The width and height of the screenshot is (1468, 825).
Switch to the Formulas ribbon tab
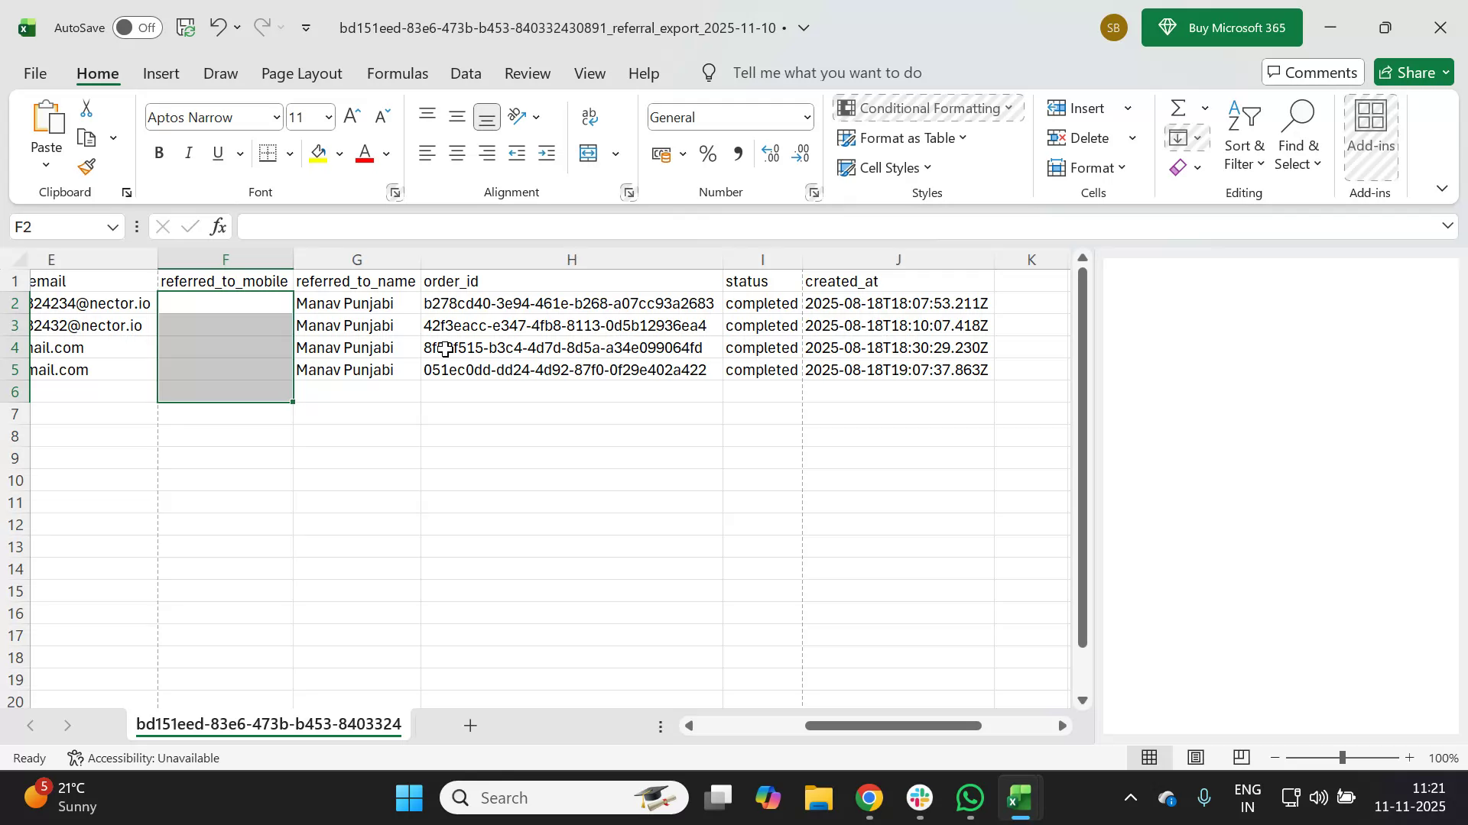click(x=397, y=73)
